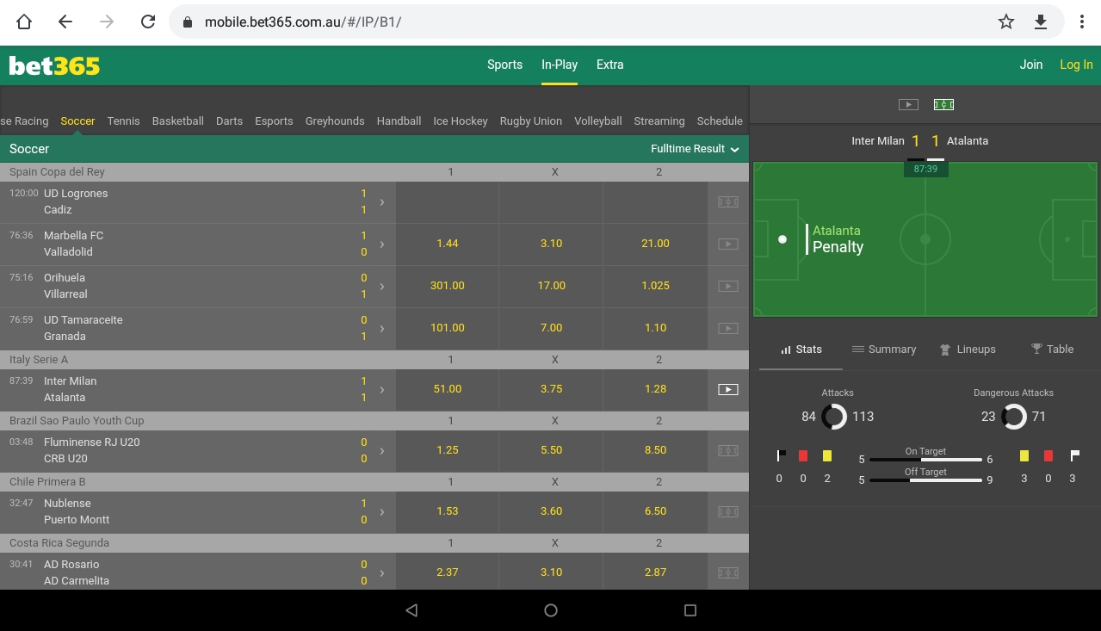Viewport: 1101px width, 631px height.
Task: Open the Sports top navigation tab
Action: (504, 65)
